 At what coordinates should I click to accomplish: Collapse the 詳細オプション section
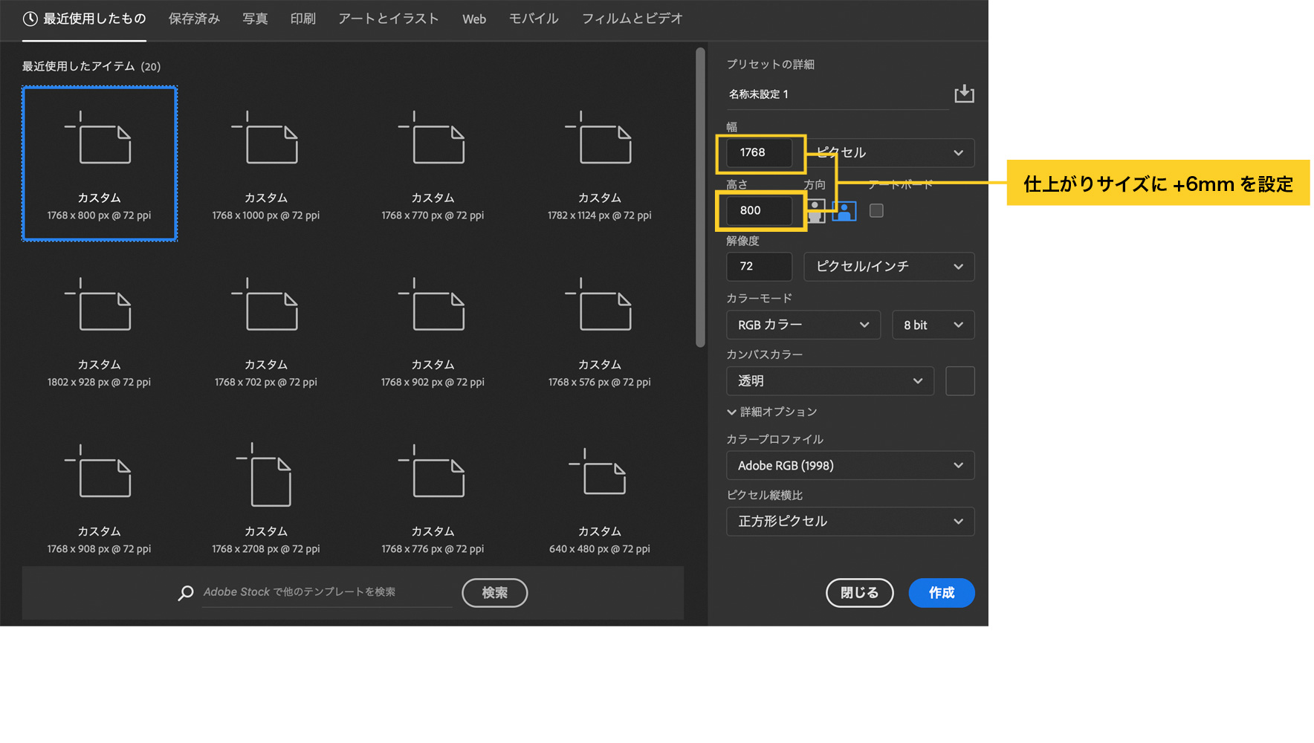(x=772, y=412)
